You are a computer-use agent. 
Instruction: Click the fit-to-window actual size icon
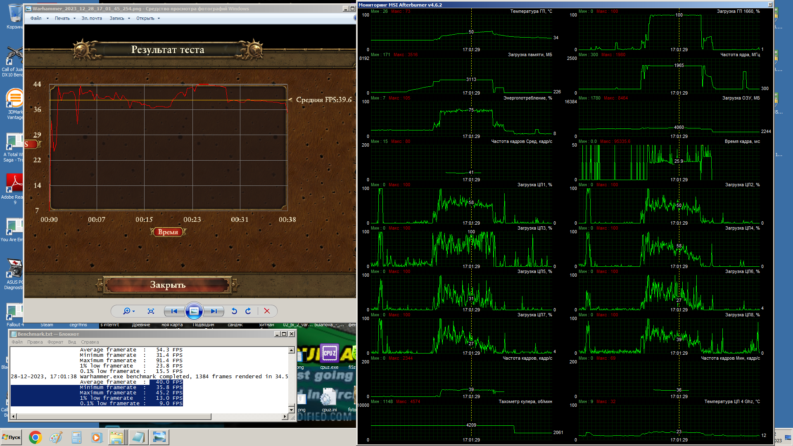click(151, 311)
